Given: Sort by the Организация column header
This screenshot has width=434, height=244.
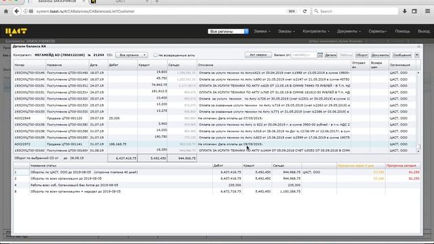Looking at the screenshot, I should coord(402,65).
